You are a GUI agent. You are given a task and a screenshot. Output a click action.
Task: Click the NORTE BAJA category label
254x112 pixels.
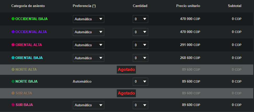(x=26, y=82)
